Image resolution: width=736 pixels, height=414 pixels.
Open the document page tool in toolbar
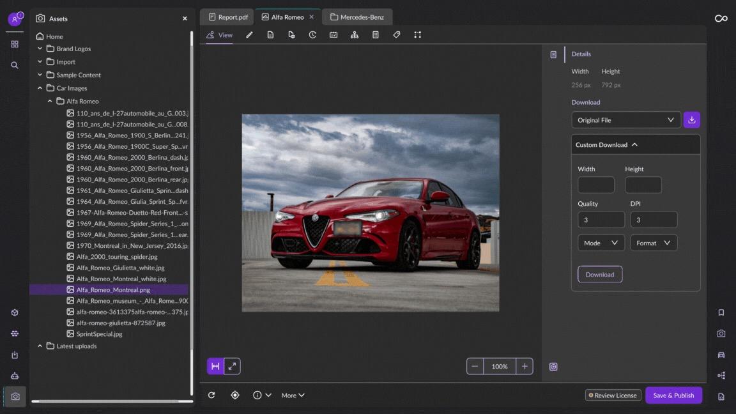[270, 34]
